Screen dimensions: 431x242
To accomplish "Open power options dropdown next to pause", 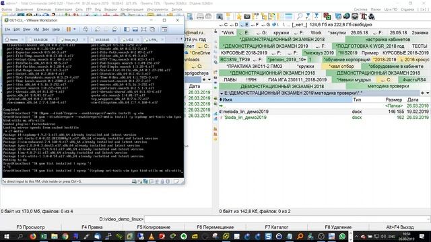I will (74, 29).
